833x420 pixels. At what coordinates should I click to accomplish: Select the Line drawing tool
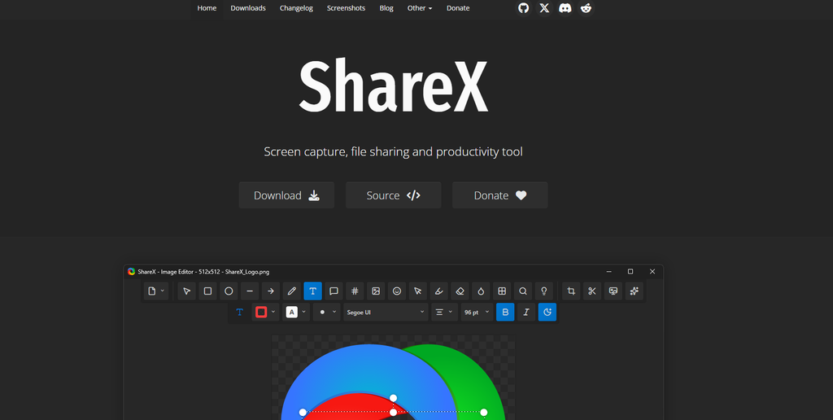point(250,291)
